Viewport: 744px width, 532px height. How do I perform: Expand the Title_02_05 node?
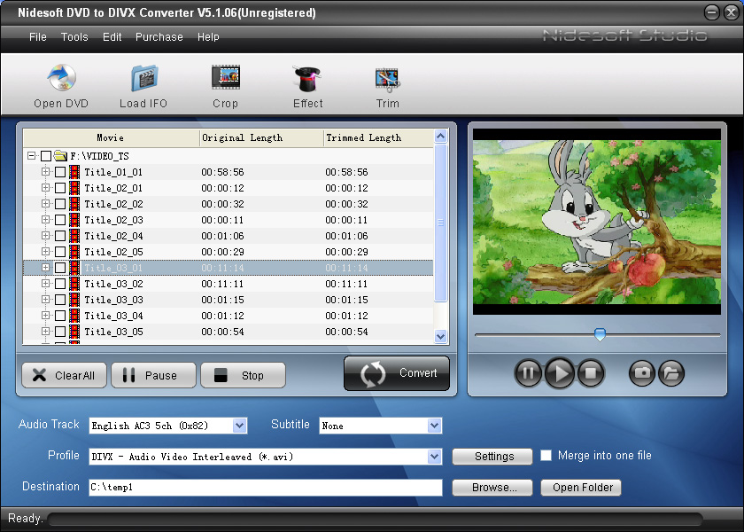(45, 251)
